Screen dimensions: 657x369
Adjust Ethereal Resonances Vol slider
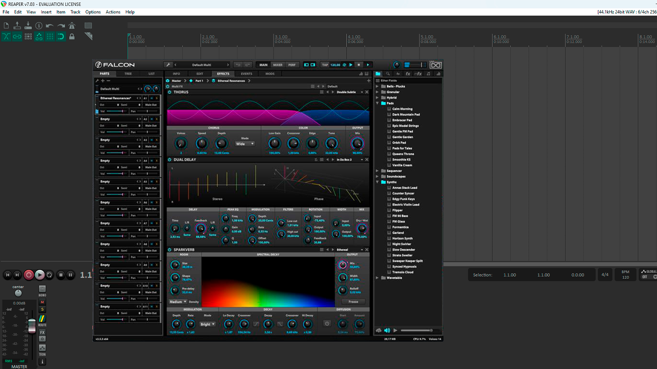tap(117, 111)
